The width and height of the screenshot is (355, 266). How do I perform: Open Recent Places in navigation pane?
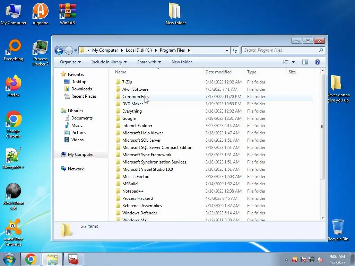[84, 96]
